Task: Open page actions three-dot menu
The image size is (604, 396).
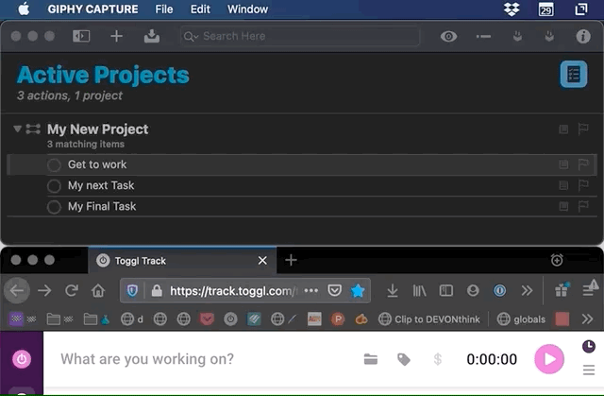Action: click(310, 290)
